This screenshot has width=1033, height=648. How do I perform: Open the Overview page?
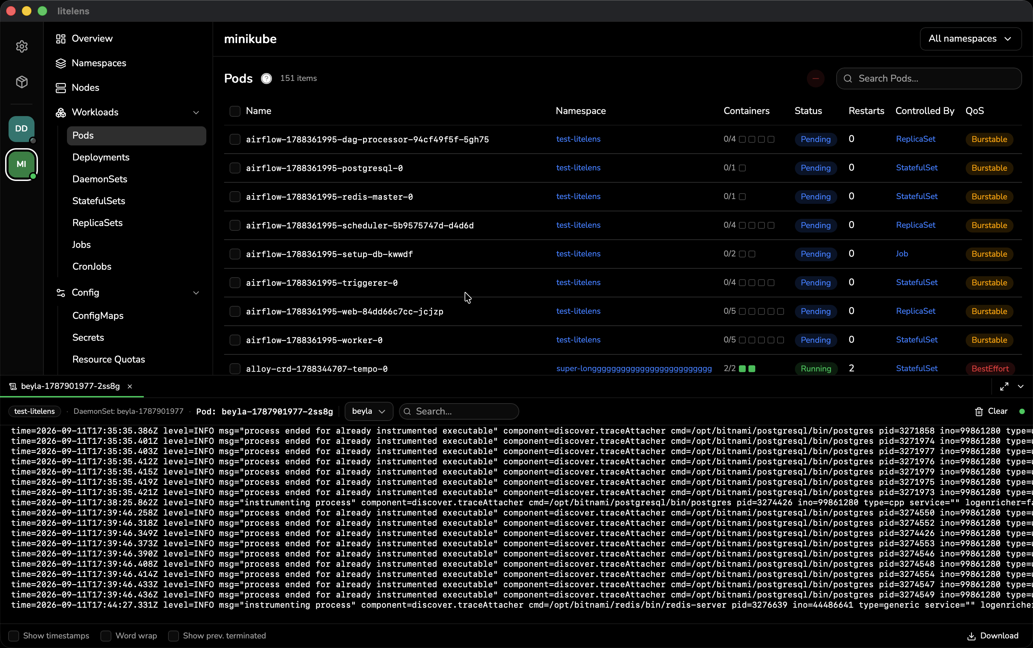click(x=92, y=39)
